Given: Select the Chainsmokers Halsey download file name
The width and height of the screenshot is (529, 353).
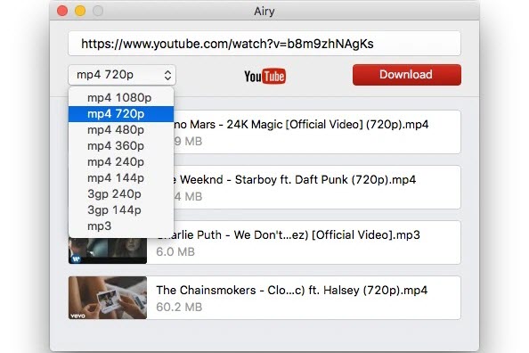Looking at the screenshot, I should (292, 291).
